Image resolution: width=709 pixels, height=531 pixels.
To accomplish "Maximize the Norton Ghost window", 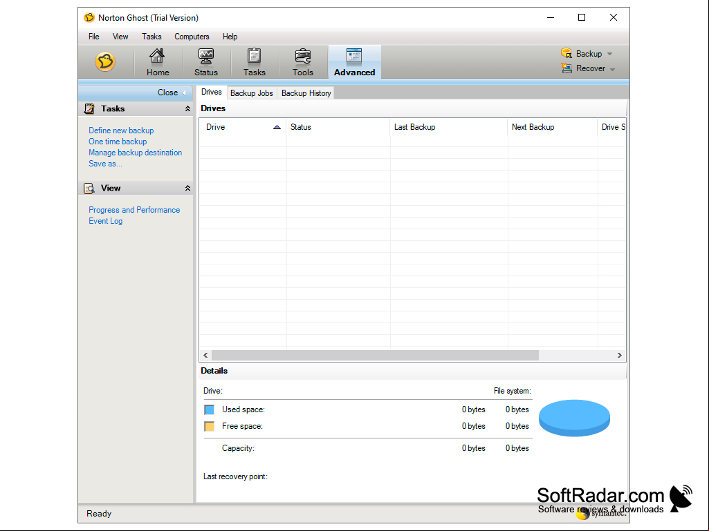I will (x=582, y=18).
